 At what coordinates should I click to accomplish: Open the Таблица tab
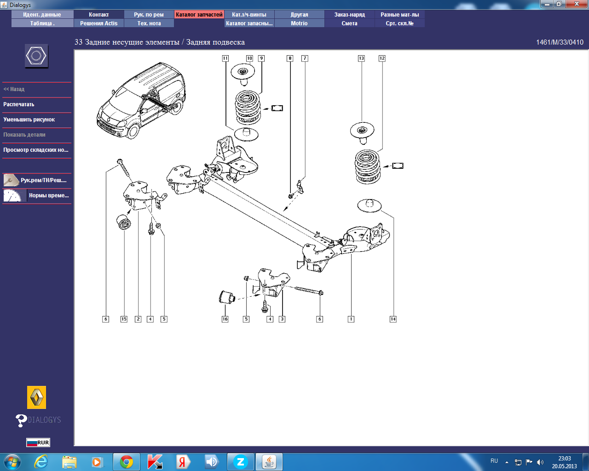tap(42, 23)
